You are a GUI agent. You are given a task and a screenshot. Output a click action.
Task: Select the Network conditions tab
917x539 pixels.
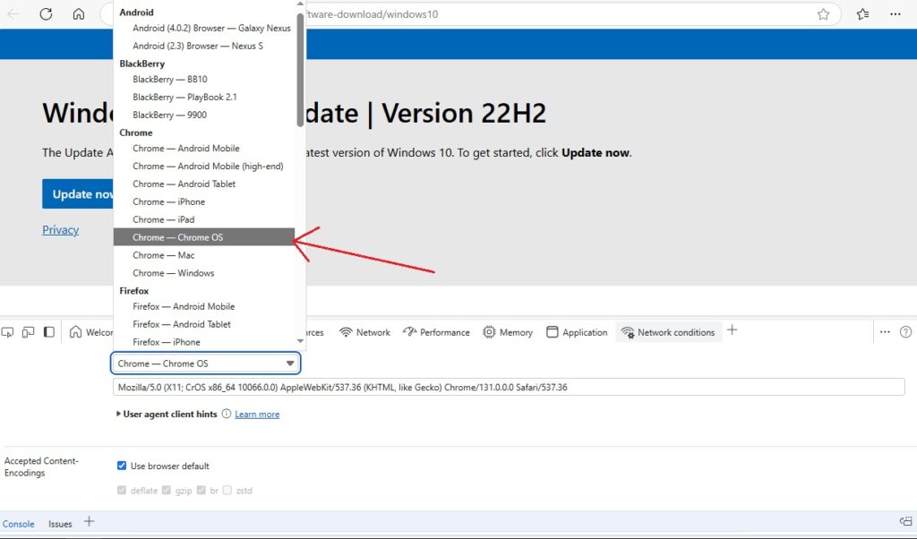pos(668,332)
